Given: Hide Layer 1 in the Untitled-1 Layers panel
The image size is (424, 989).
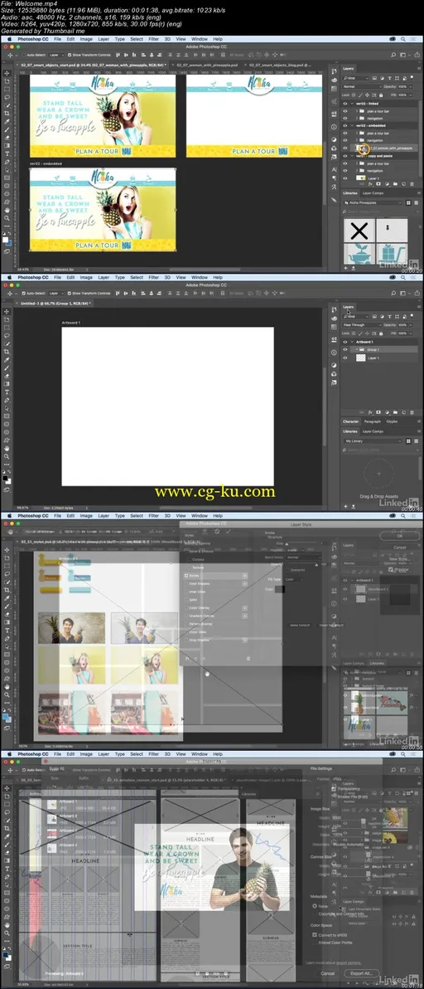Looking at the screenshot, I should [x=344, y=358].
